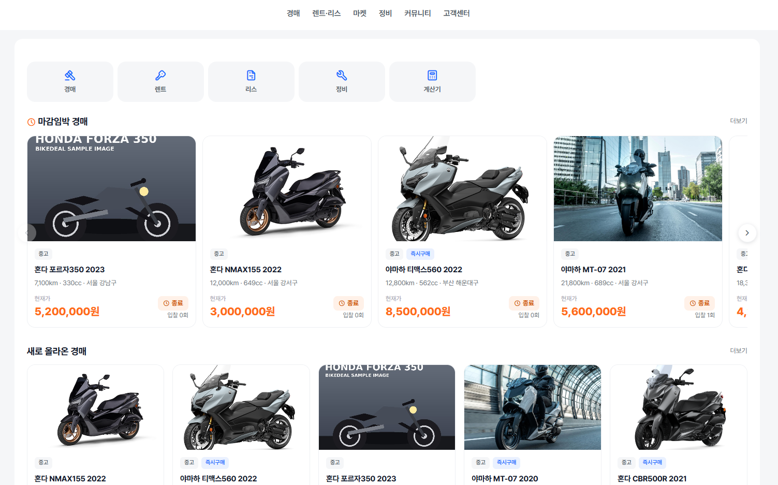Select title 야마하 MT-07 2021
The width and height of the screenshot is (778, 485).
tap(593, 270)
